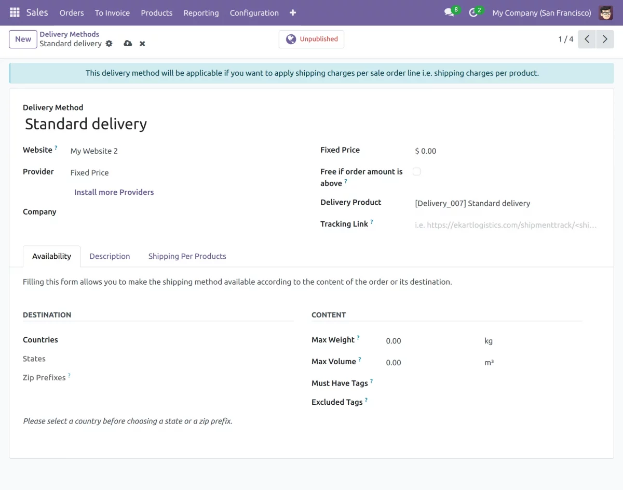Go to the next record with the right arrow
This screenshot has height=490, width=623.
coord(605,38)
